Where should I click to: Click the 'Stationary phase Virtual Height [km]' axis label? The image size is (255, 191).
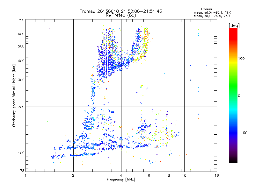point(14,95)
